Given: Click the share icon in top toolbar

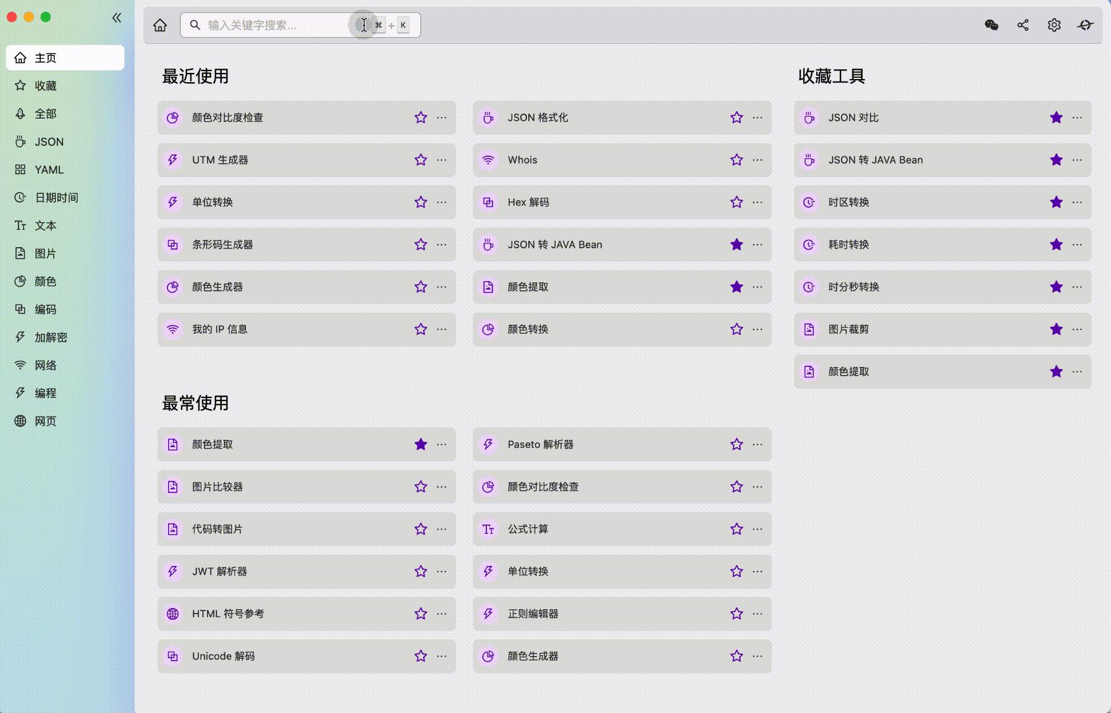Looking at the screenshot, I should [1023, 25].
